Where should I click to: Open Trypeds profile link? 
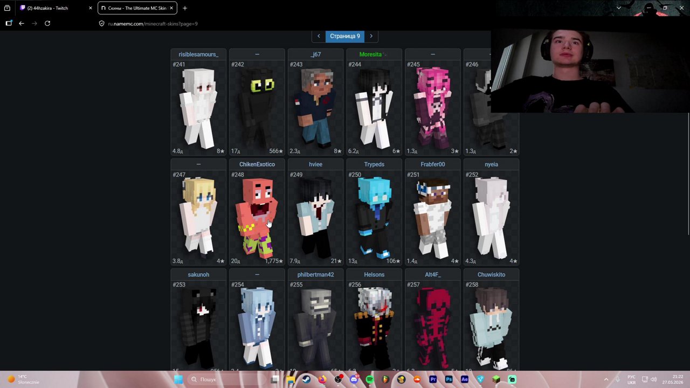pyautogui.click(x=374, y=164)
